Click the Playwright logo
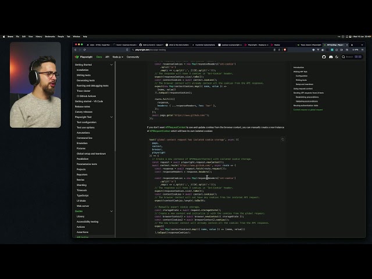The height and width of the screenshot is (279, 372). tap(84, 57)
